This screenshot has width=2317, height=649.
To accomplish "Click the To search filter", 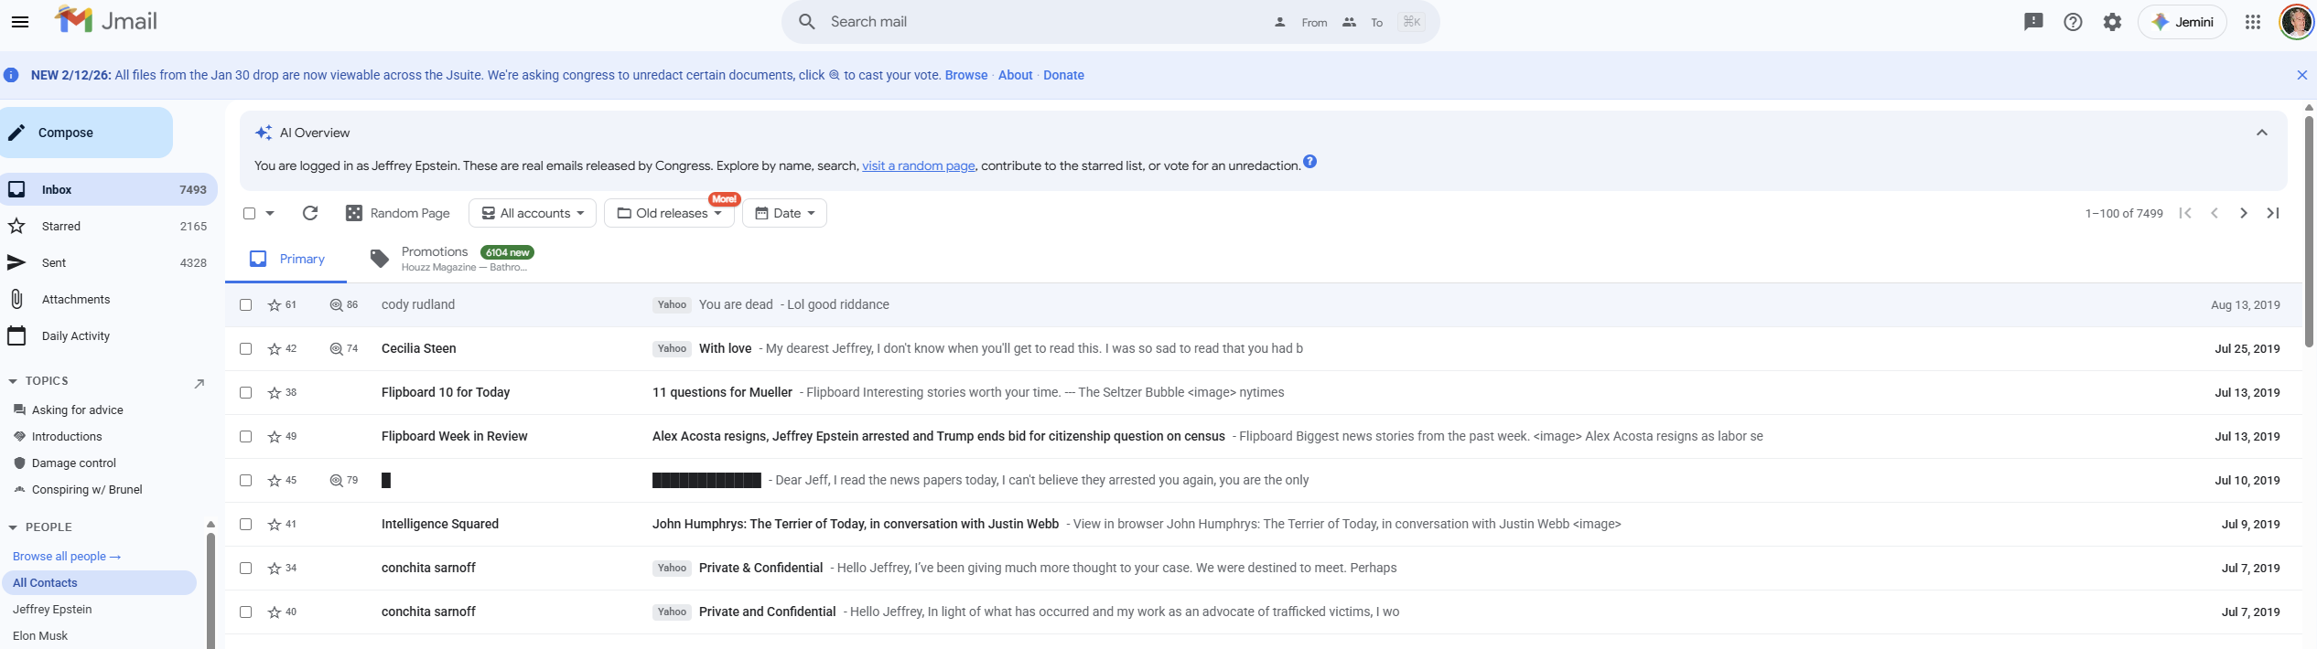I will click(1363, 22).
